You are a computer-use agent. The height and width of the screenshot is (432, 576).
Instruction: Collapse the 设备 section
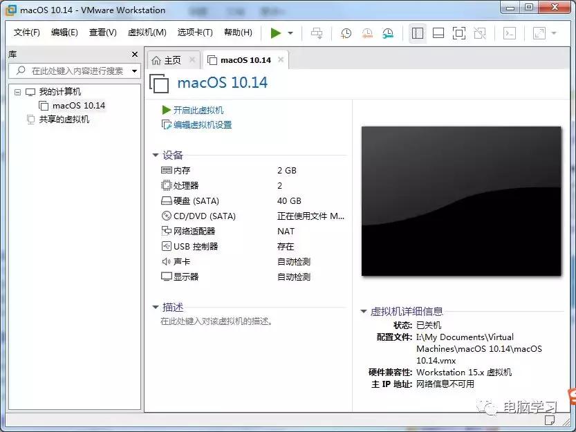156,156
